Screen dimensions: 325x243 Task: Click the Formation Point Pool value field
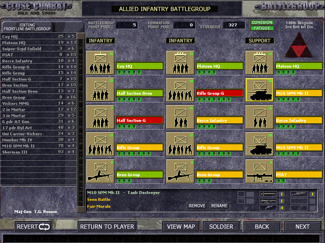point(184,25)
